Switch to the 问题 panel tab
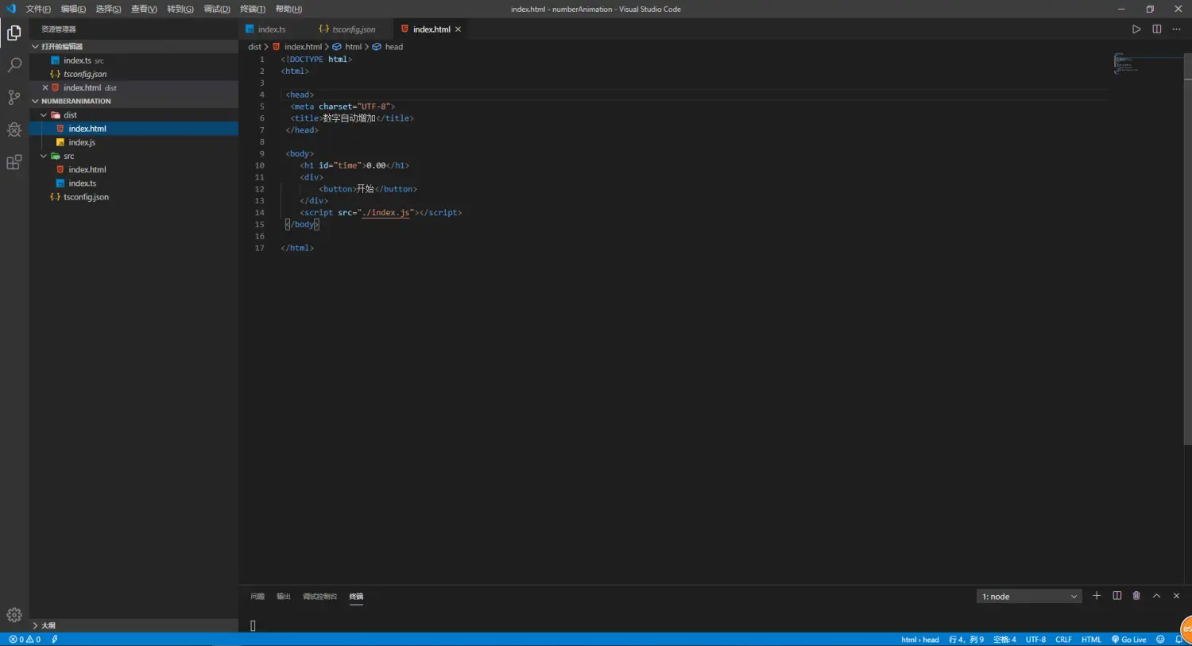 tap(257, 596)
